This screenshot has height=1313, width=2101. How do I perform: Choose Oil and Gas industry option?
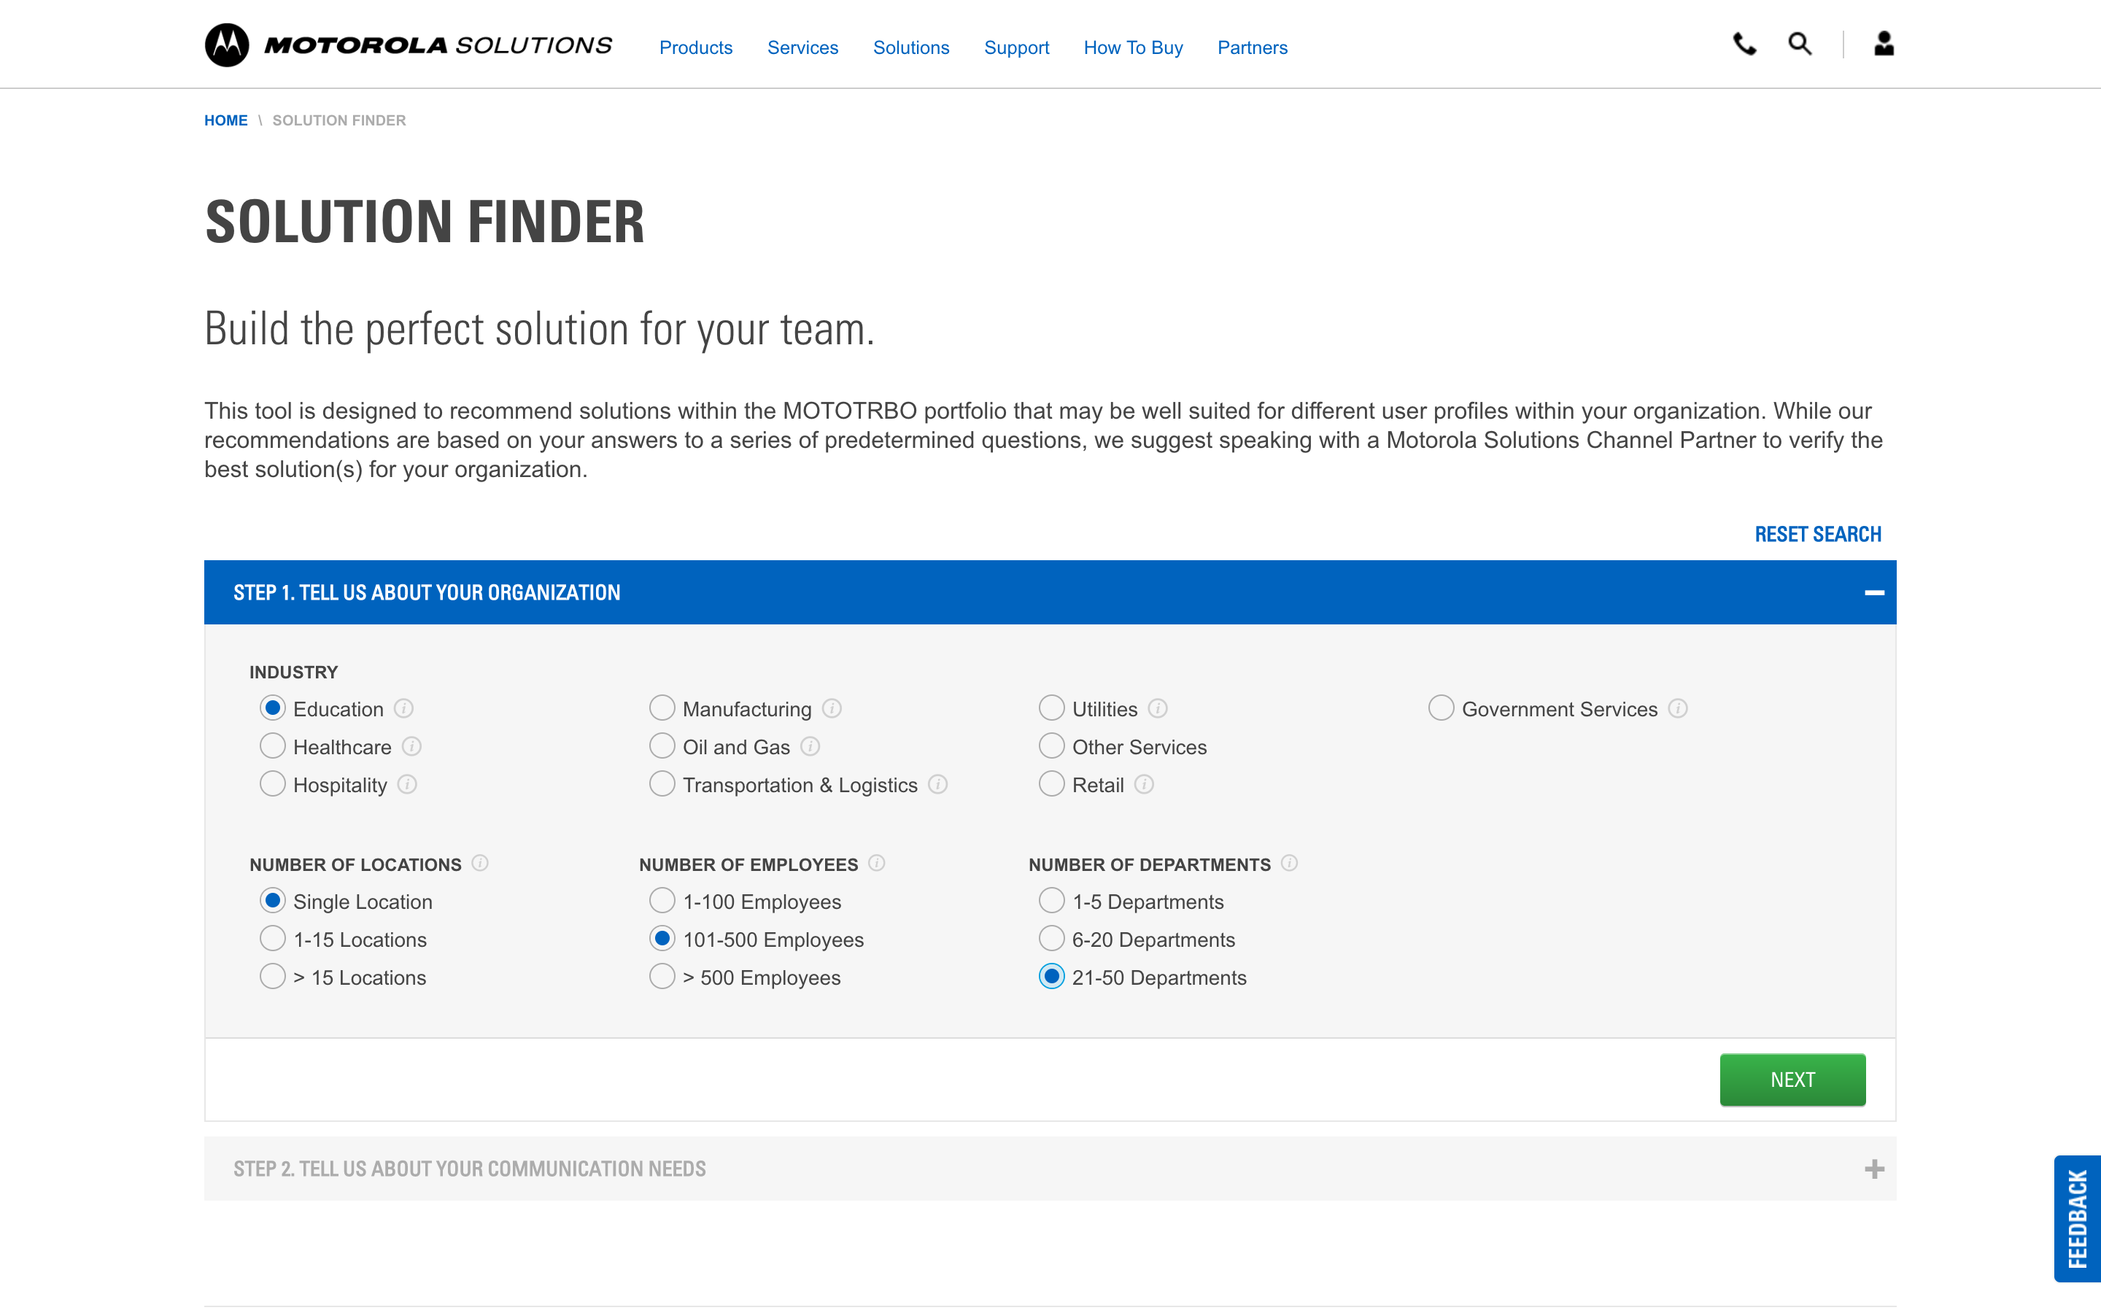click(662, 747)
